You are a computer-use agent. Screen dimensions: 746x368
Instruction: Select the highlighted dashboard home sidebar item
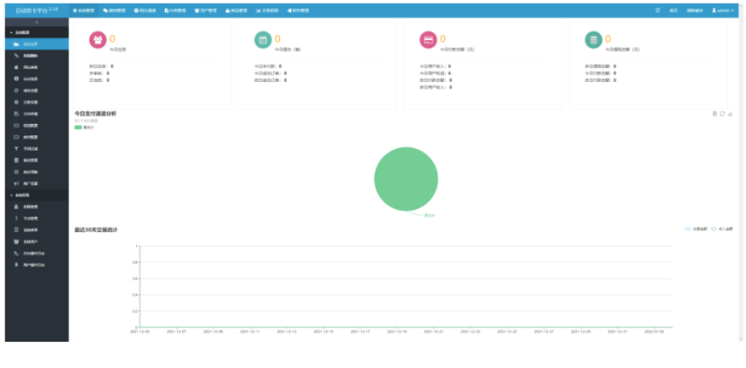[x=36, y=44]
